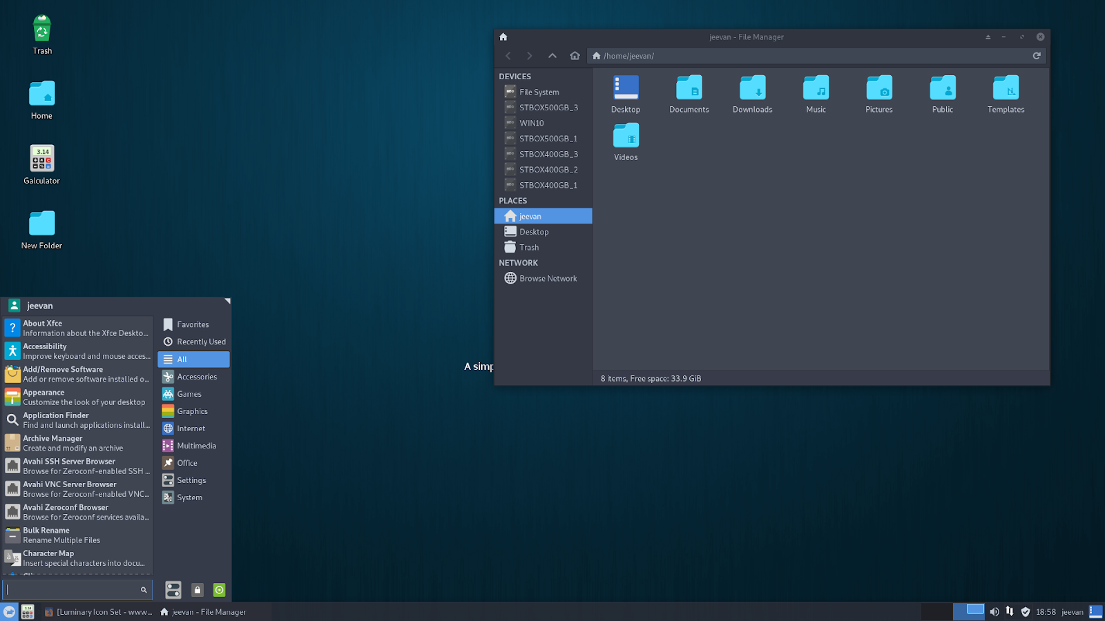Open the Calculator desktop icon

click(x=42, y=165)
